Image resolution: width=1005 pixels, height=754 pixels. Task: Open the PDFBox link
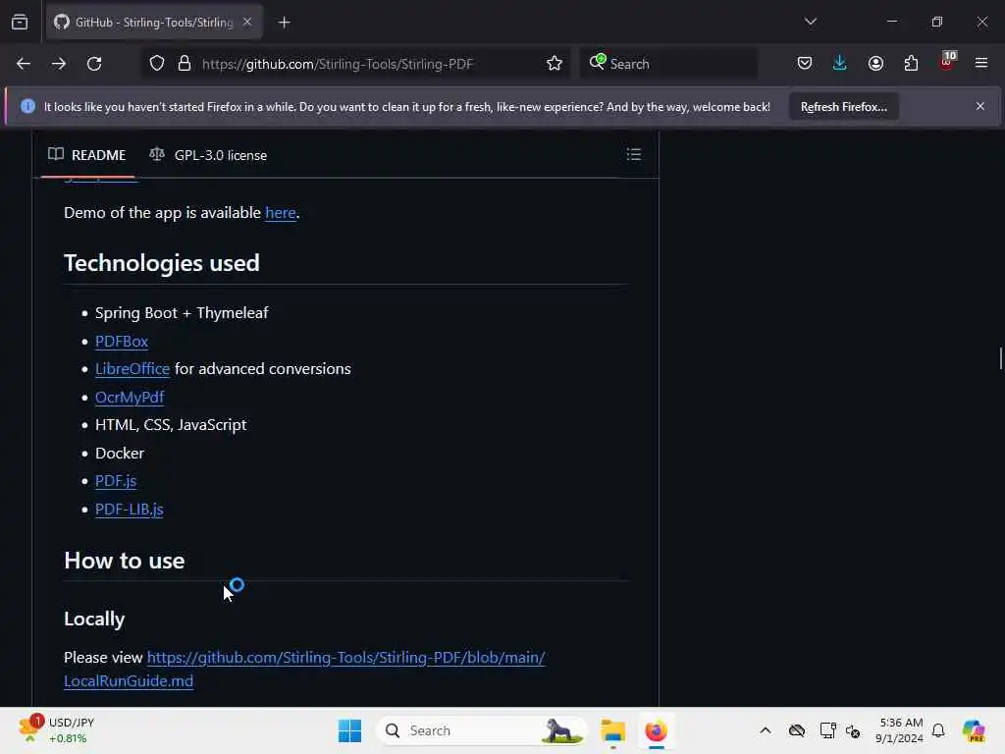tap(122, 341)
